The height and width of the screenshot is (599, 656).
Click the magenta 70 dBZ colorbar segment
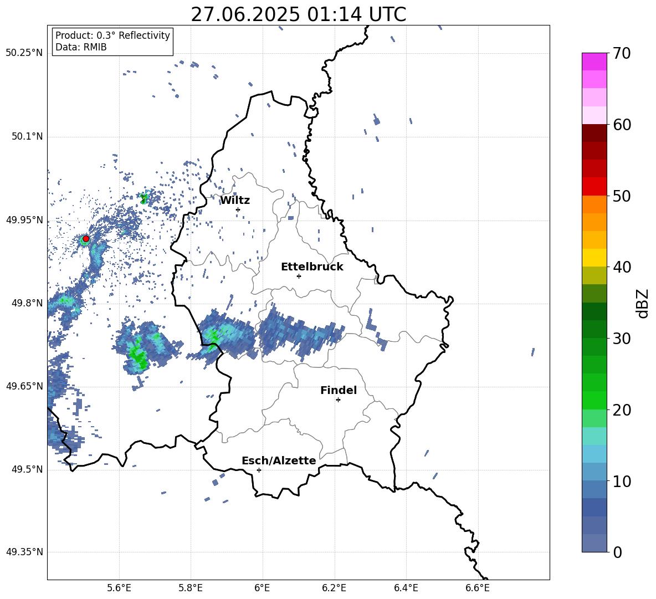594,62
